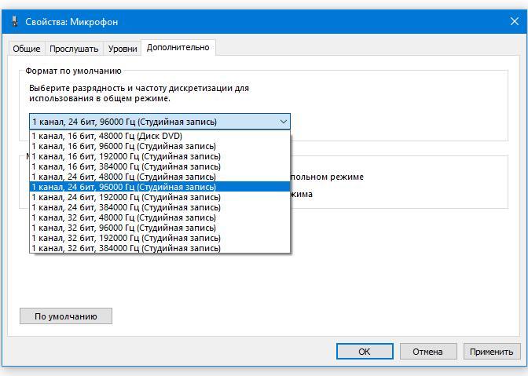Select 1 канал, 32 бит, 384000 Гц option
This screenshot has width=528, height=376.
point(126,248)
